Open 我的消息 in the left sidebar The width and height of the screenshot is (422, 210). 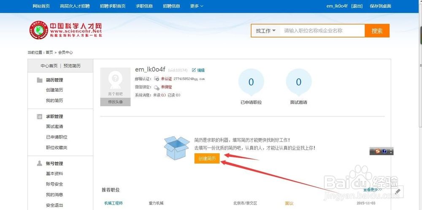point(54,195)
